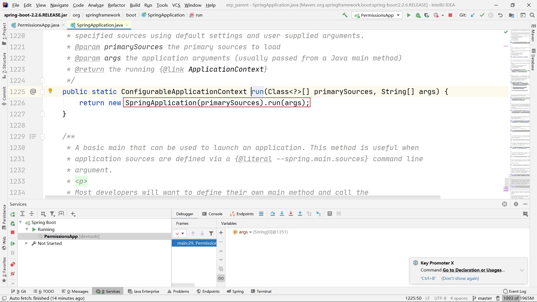Open the Analyze menu
The width and height of the screenshot is (537, 302).
point(96,5)
